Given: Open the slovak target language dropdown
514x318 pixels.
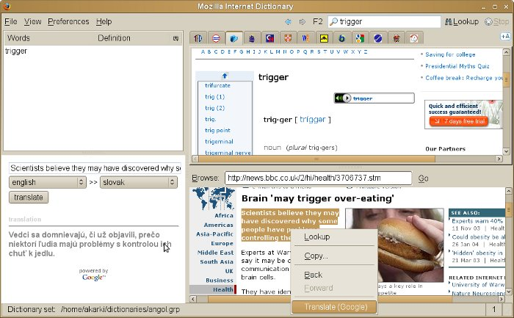Looking at the screenshot, I should click(x=139, y=182).
